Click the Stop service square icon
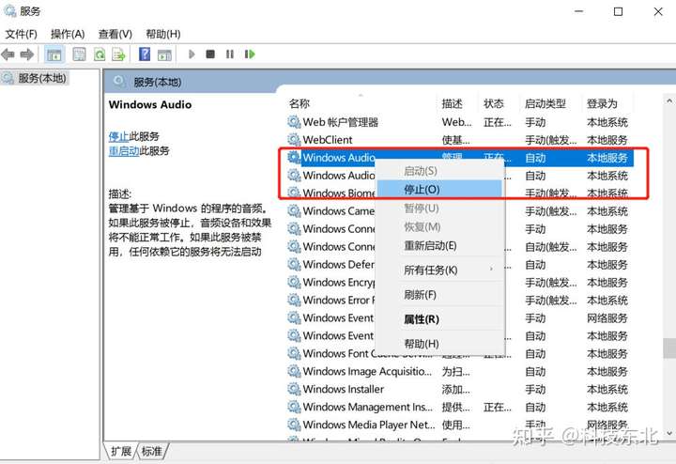Viewport: 676px width, 464px height. [210, 54]
